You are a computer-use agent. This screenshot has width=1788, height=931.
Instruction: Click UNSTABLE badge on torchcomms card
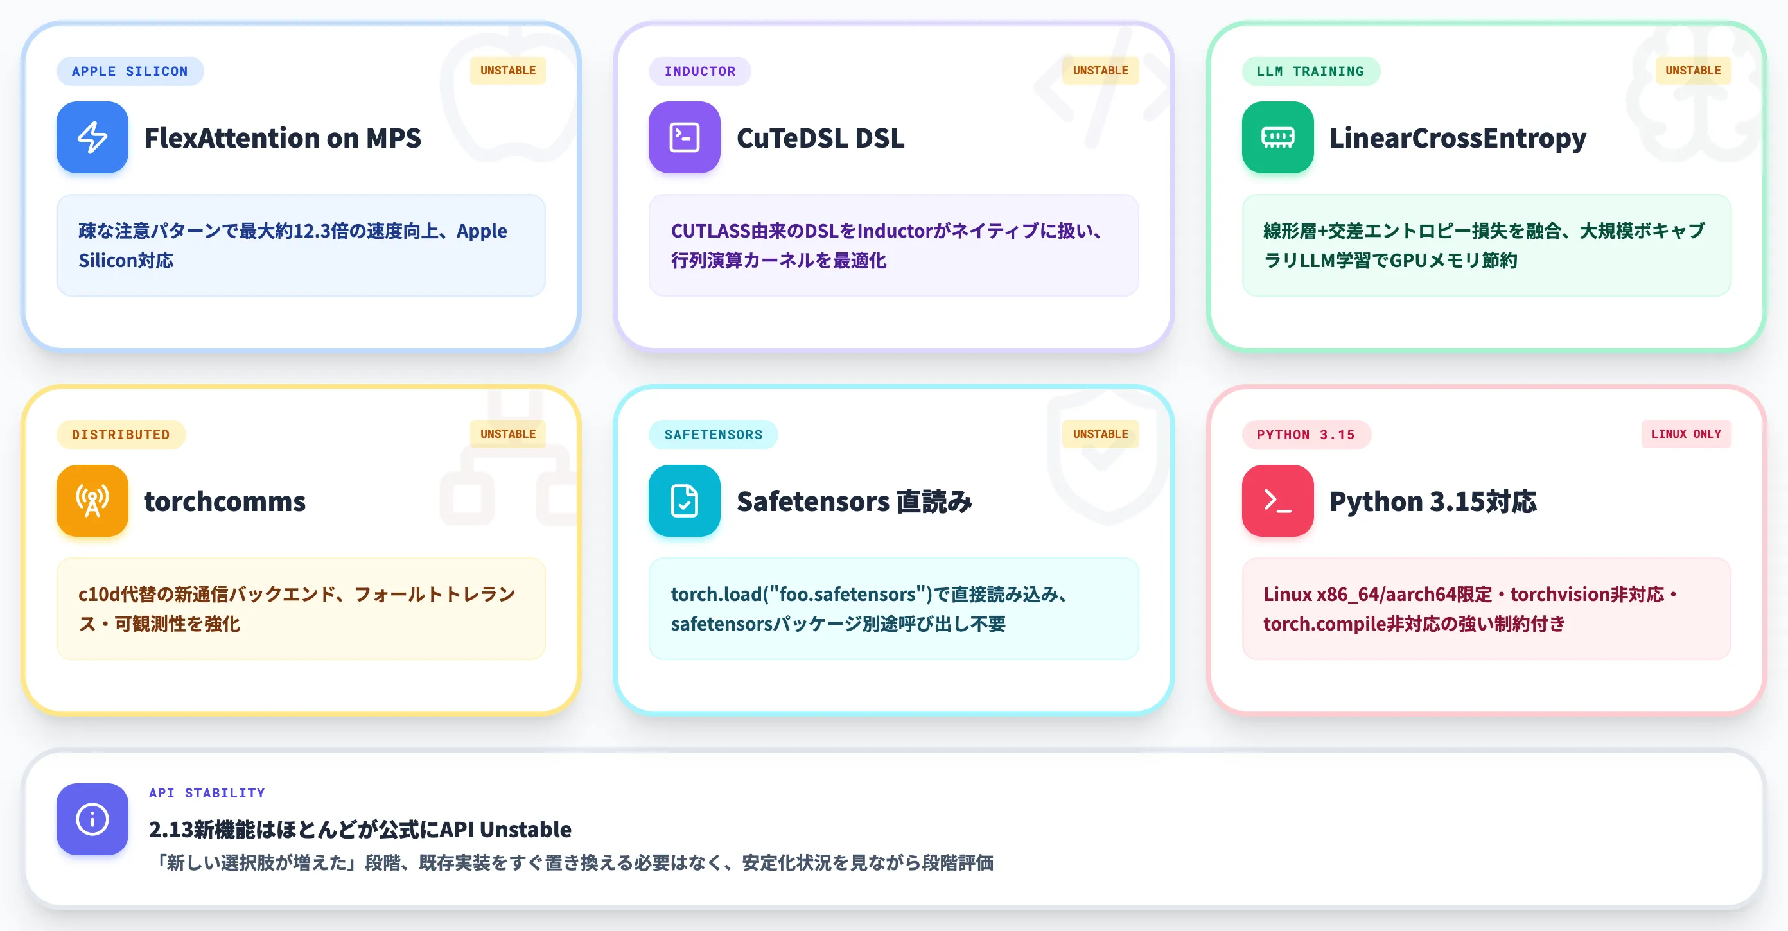pyautogui.click(x=508, y=434)
